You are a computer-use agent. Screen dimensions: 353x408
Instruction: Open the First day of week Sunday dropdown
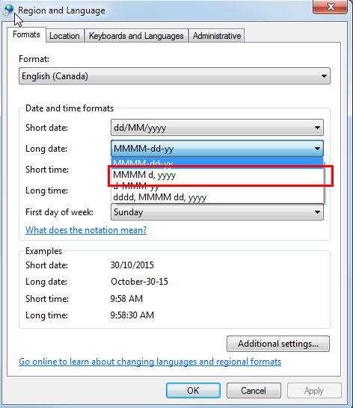pyautogui.click(x=218, y=212)
